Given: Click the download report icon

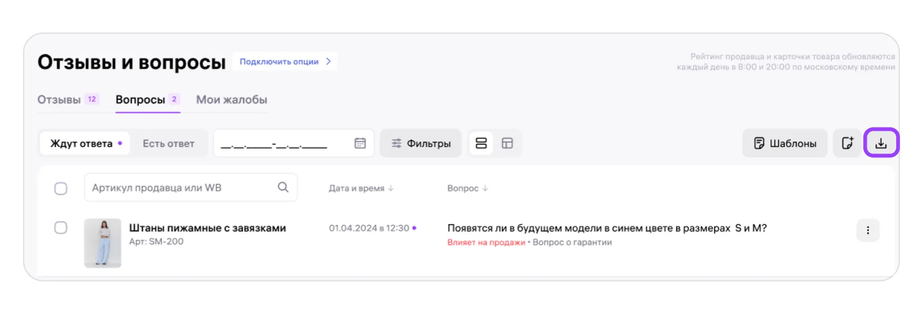Looking at the screenshot, I should (x=881, y=144).
